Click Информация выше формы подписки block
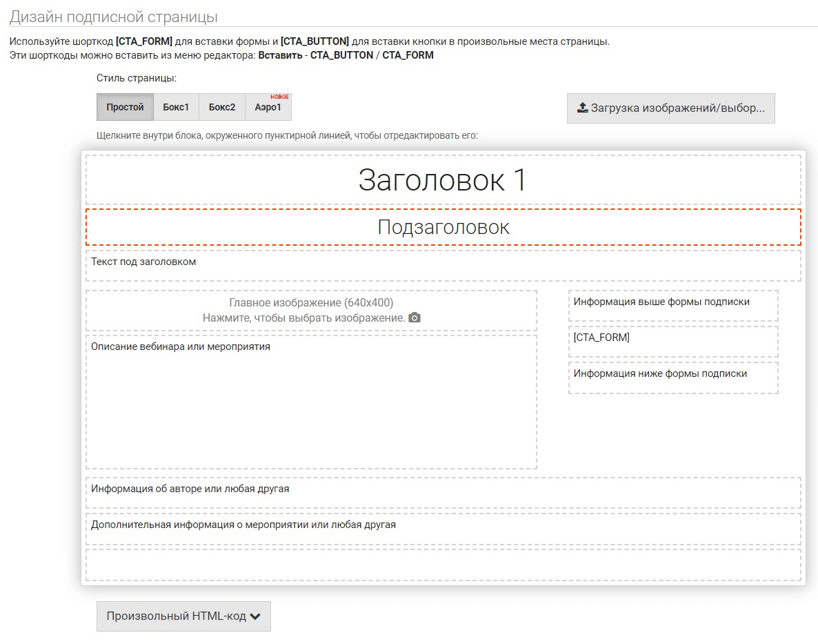Viewport: 818px width, 644px height. click(672, 306)
